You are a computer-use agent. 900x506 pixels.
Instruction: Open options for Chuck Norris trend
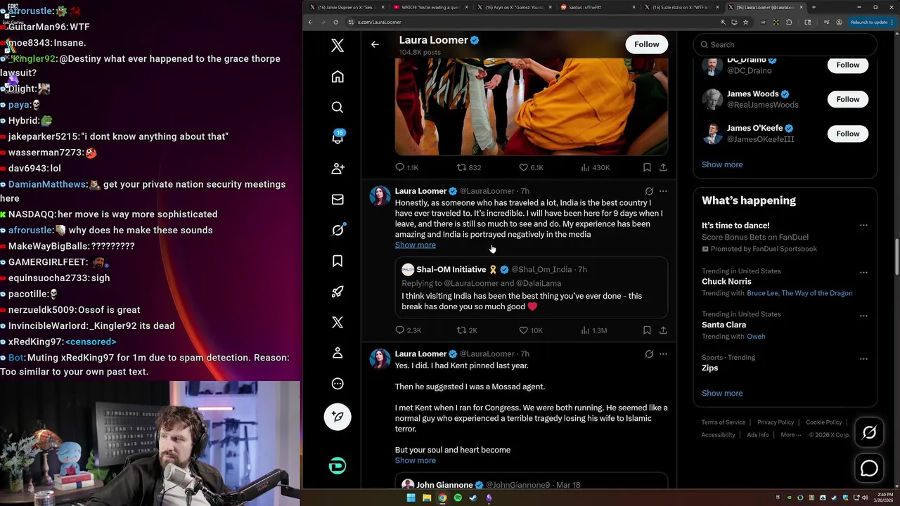(863, 272)
